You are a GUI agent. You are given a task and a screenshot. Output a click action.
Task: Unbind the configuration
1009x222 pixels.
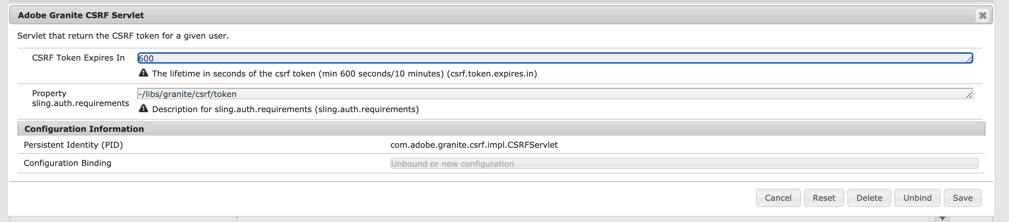[x=917, y=198]
